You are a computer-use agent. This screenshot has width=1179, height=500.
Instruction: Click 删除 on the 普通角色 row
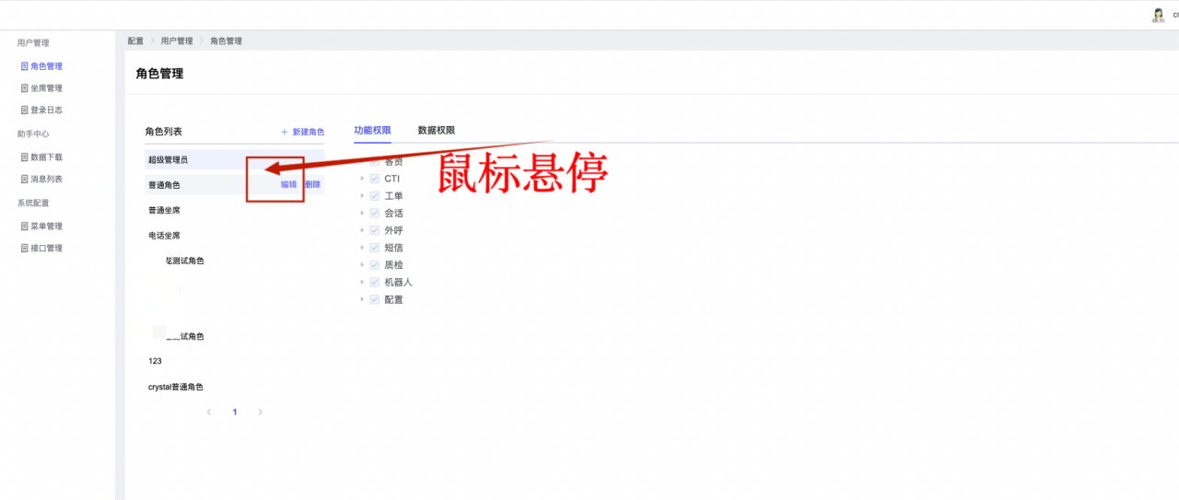coord(313,185)
